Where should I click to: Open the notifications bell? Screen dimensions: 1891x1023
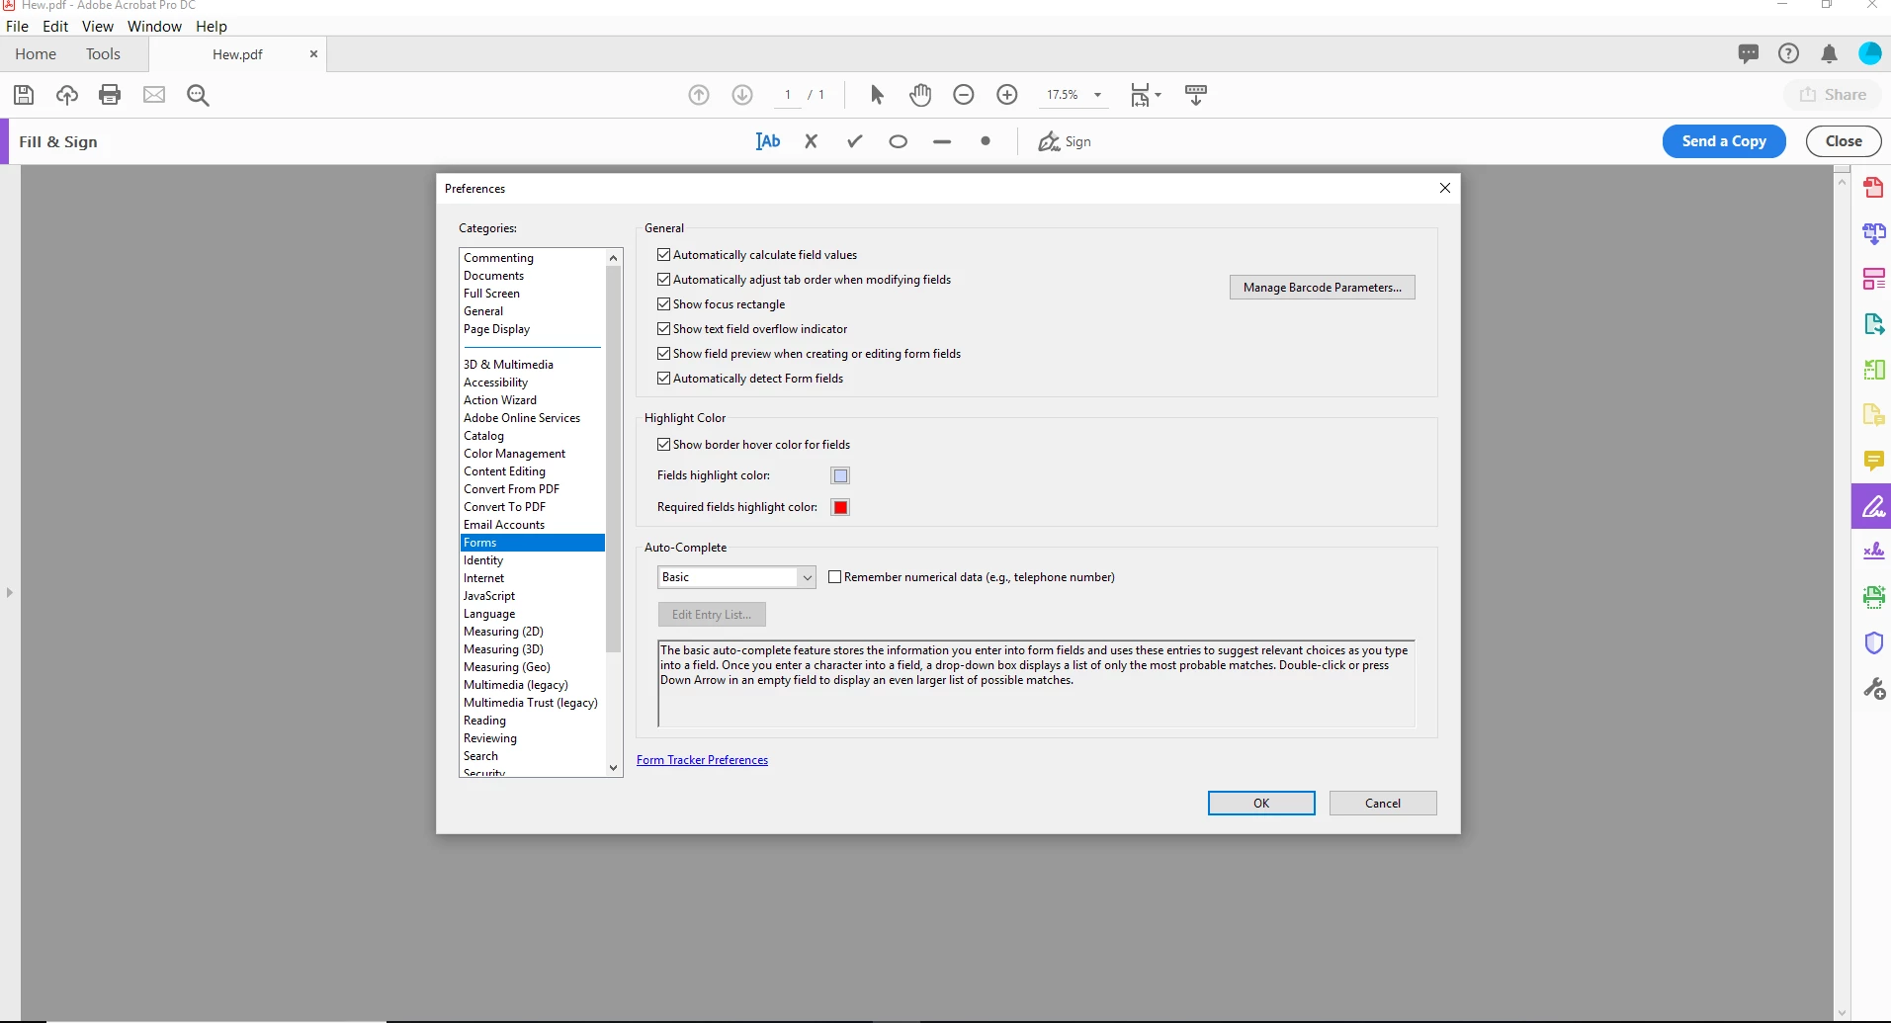click(x=1830, y=53)
